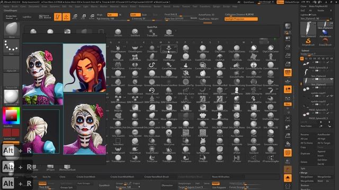The width and height of the screenshot is (339, 190).
Task: Toggle Draw mode button
Action: [x=66, y=16]
